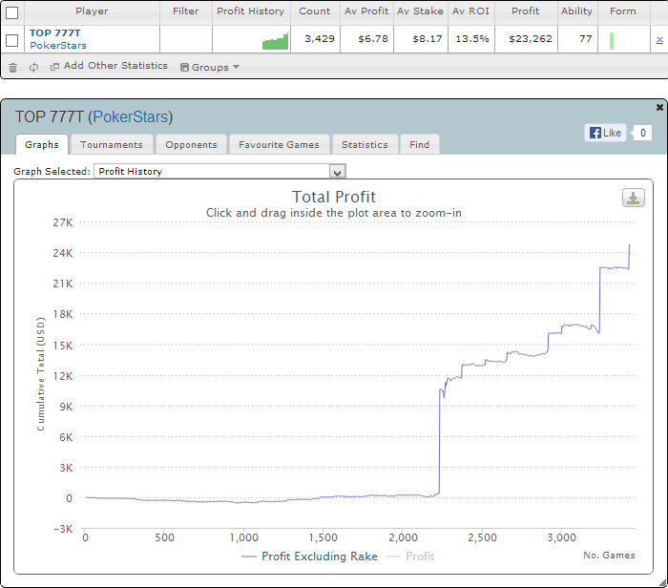Sort by the Player column header

(92, 11)
